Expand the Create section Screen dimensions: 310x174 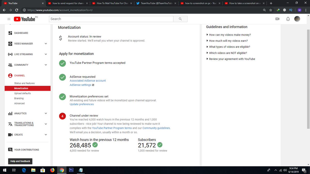(x=46, y=135)
